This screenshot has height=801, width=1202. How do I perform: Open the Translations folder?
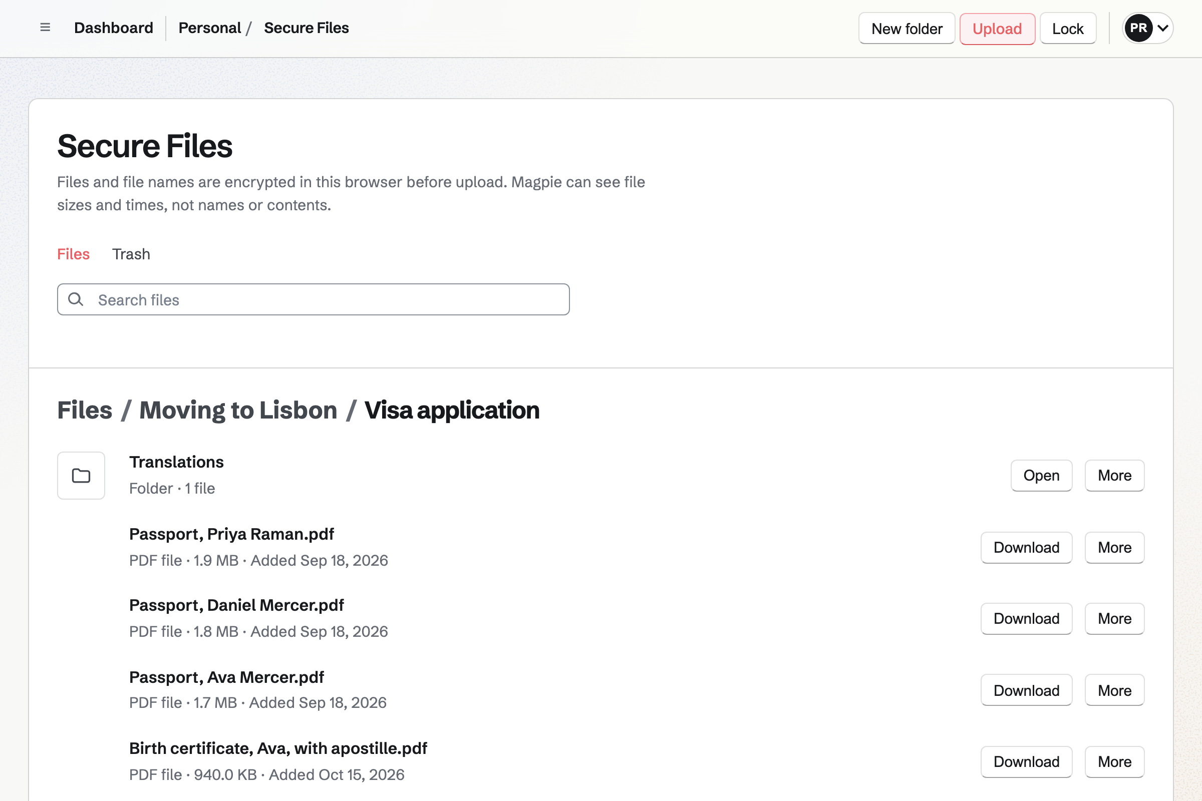tap(1041, 476)
